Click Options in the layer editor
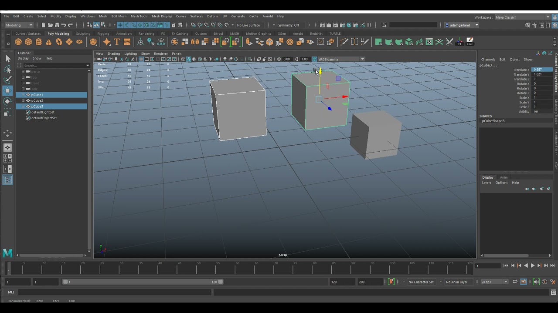Image resolution: width=558 pixels, height=313 pixels. point(501,183)
